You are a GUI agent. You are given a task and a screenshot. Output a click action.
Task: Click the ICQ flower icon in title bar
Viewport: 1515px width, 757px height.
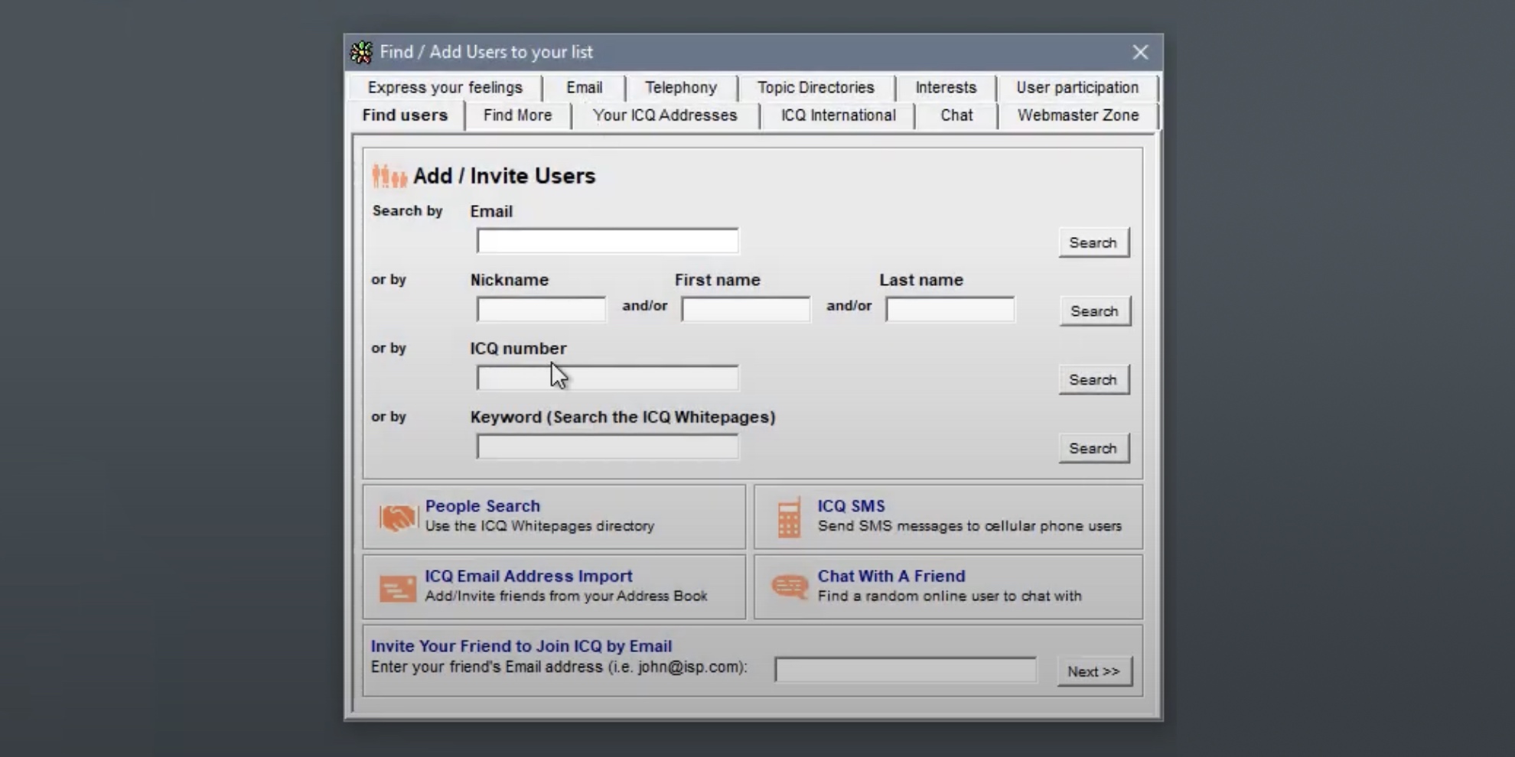[361, 52]
